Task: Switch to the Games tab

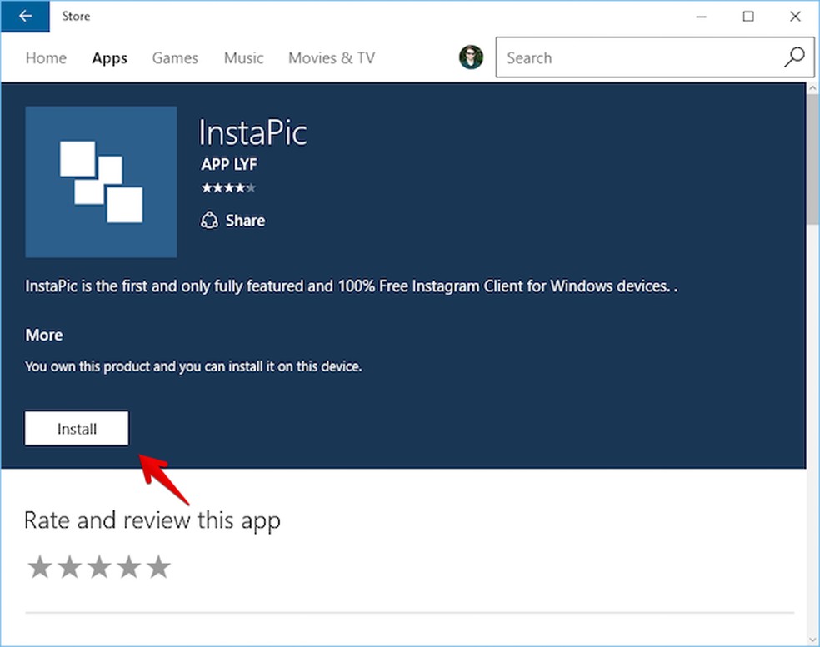Action: pyautogui.click(x=174, y=57)
